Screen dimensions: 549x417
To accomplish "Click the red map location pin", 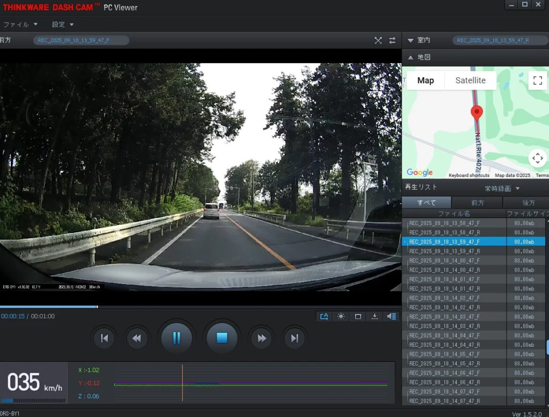I will [x=477, y=114].
